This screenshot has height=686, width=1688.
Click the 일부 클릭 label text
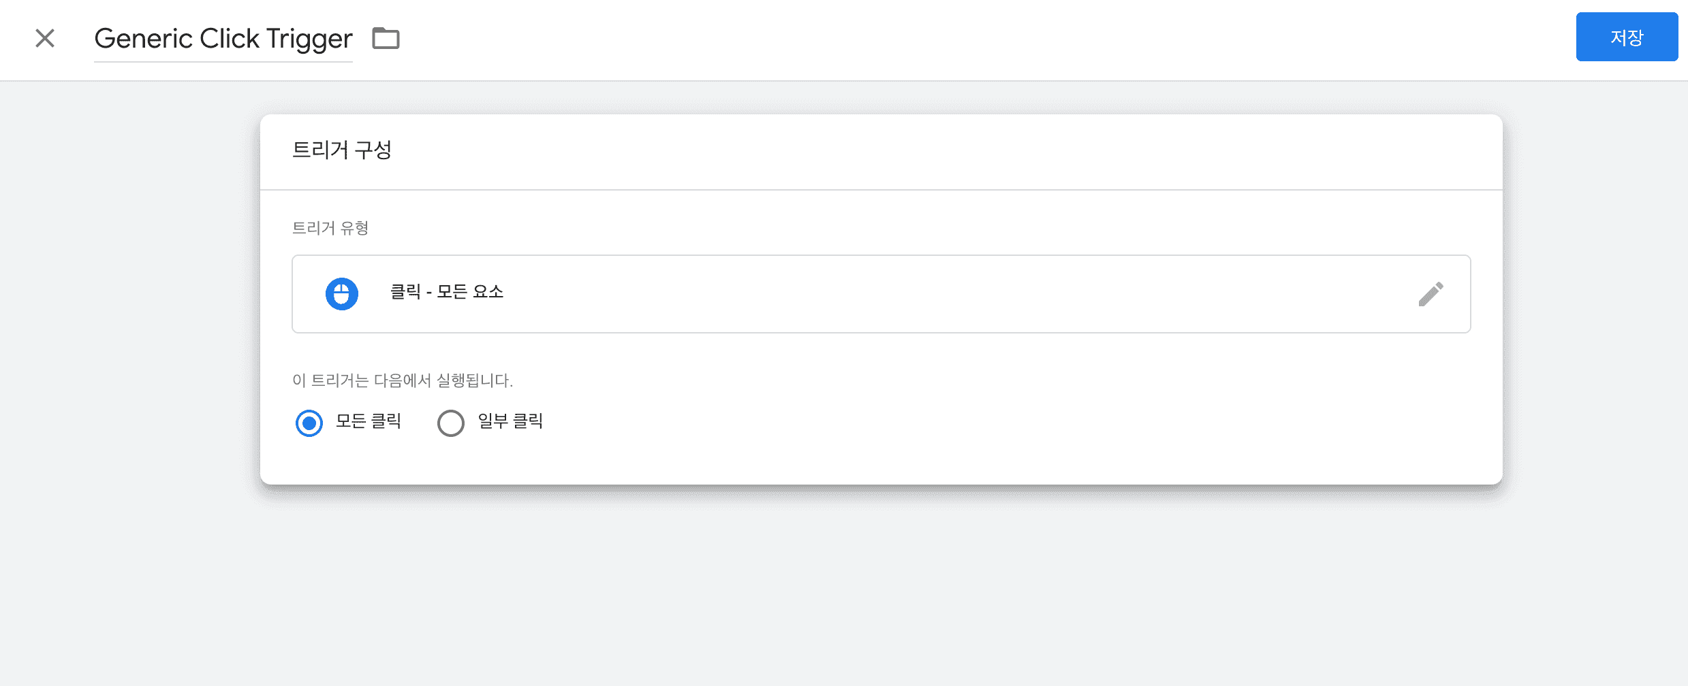pos(510,422)
